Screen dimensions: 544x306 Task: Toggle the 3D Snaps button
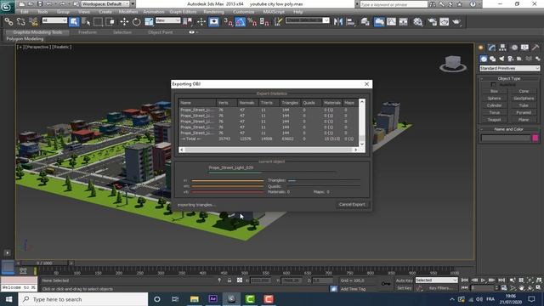click(228, 22)
